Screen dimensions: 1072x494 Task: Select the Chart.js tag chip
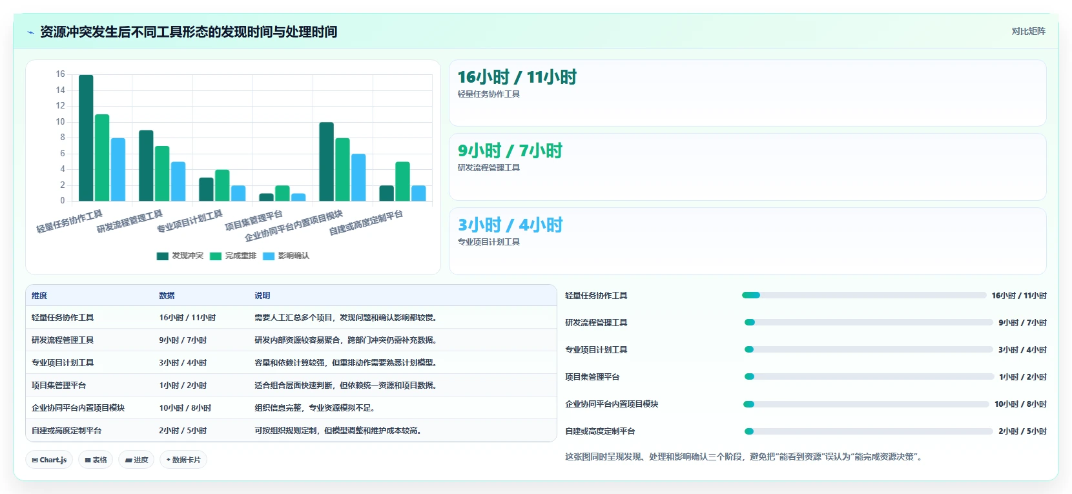(x=50, y=460)
